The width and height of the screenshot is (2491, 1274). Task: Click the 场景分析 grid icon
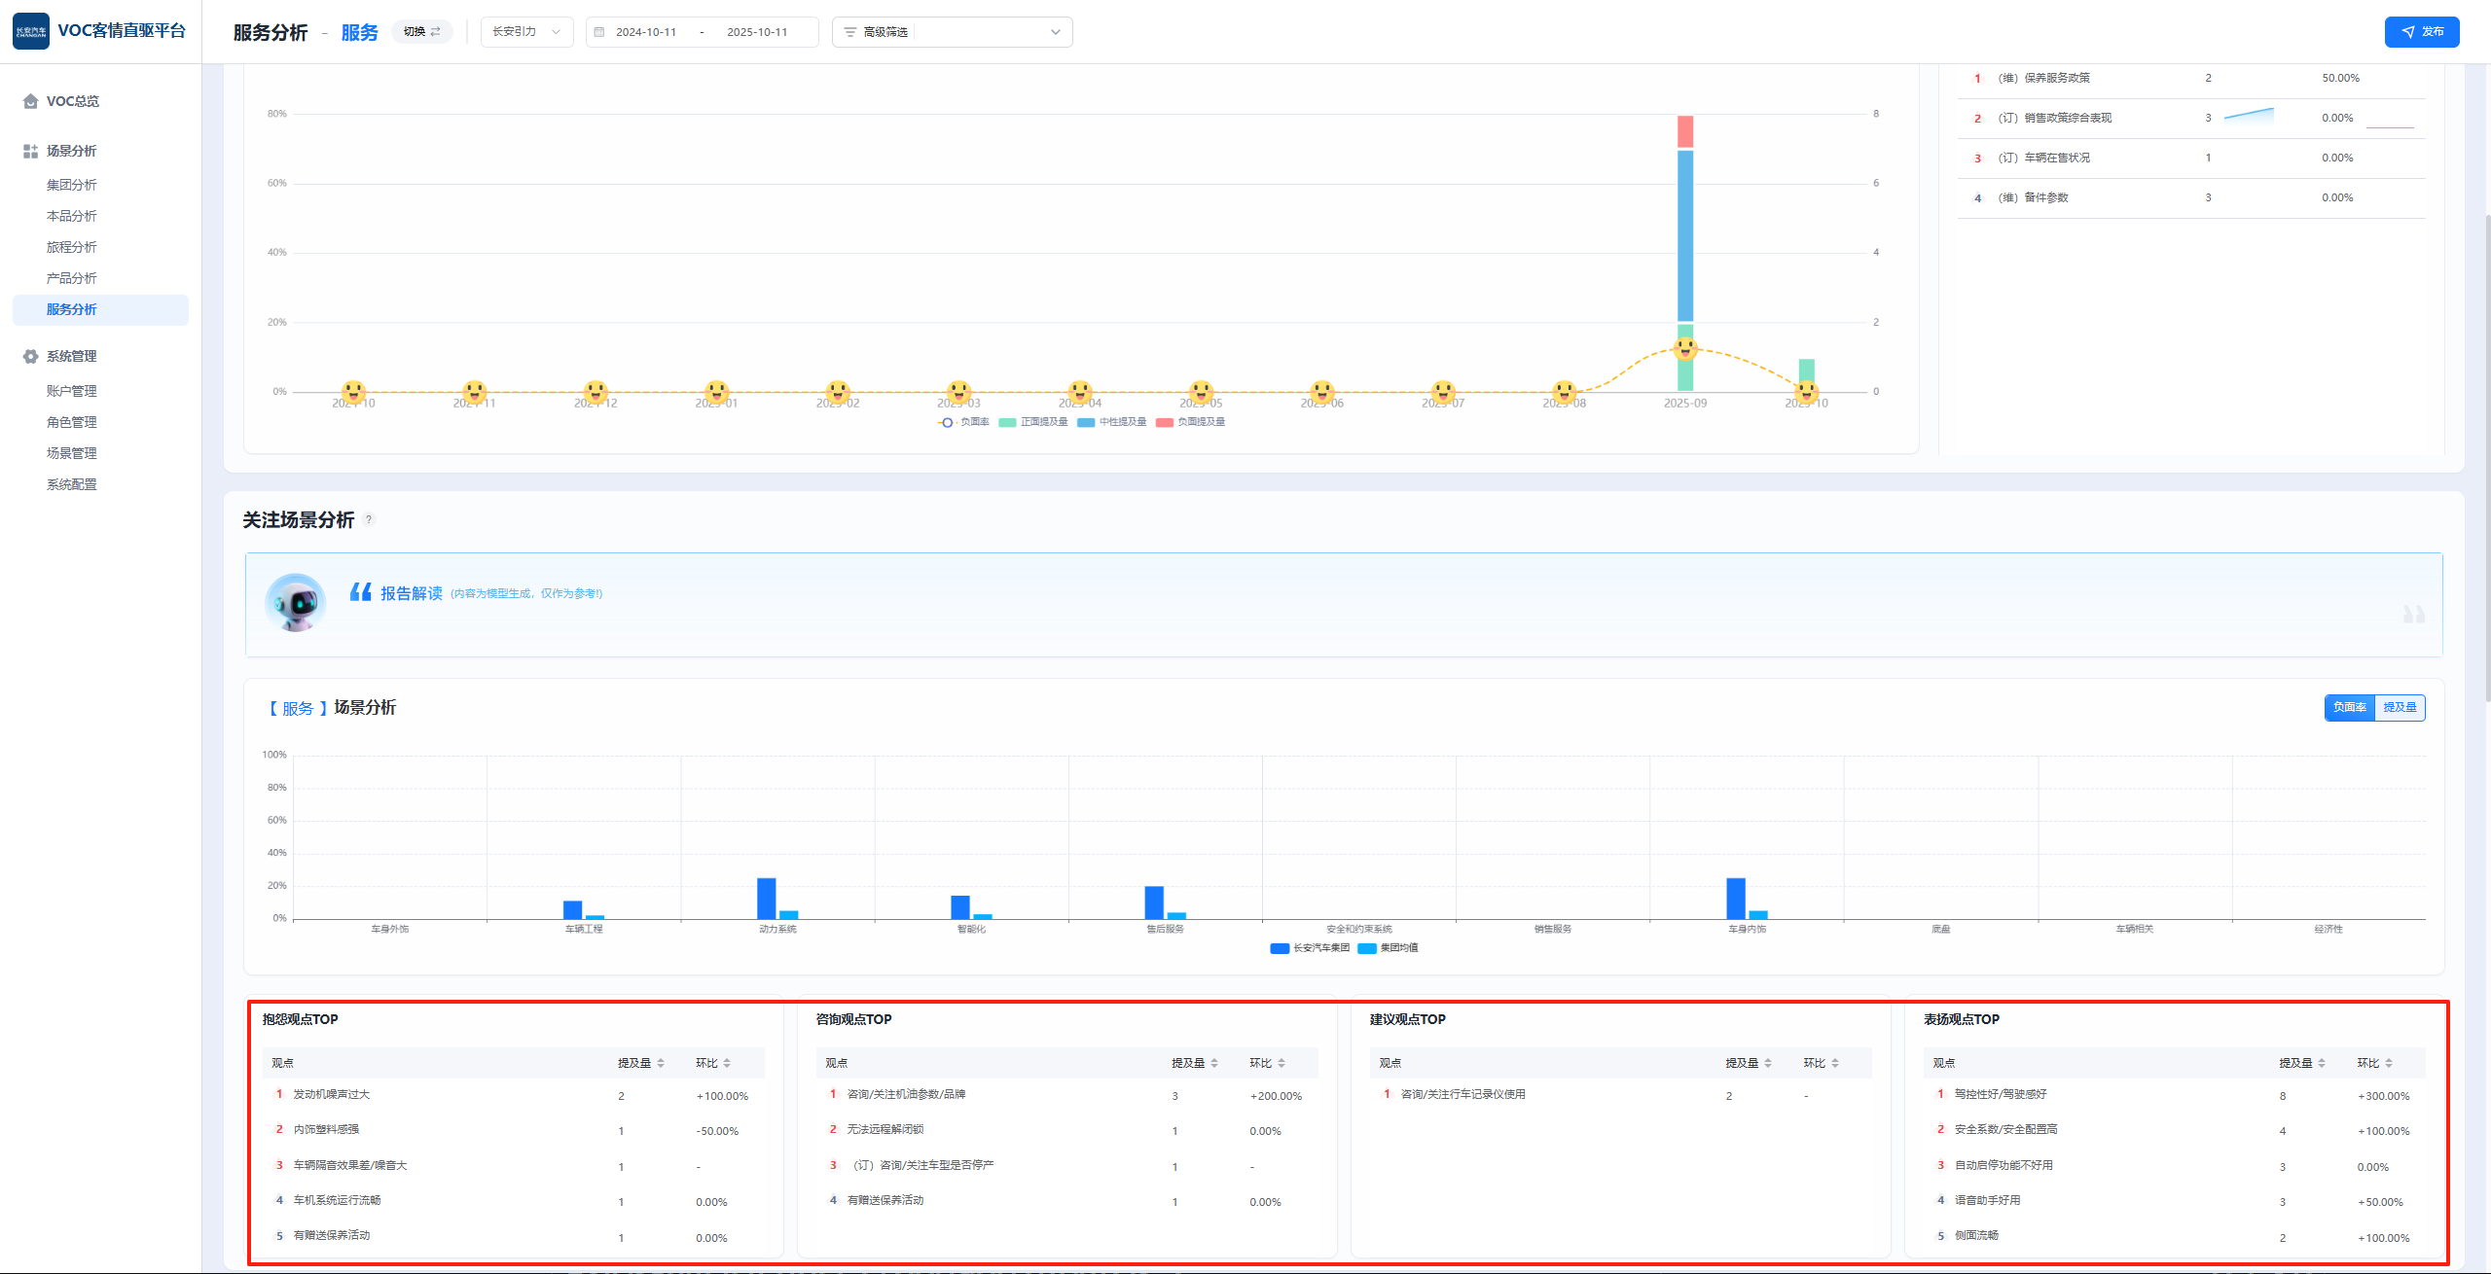[30, 151]
